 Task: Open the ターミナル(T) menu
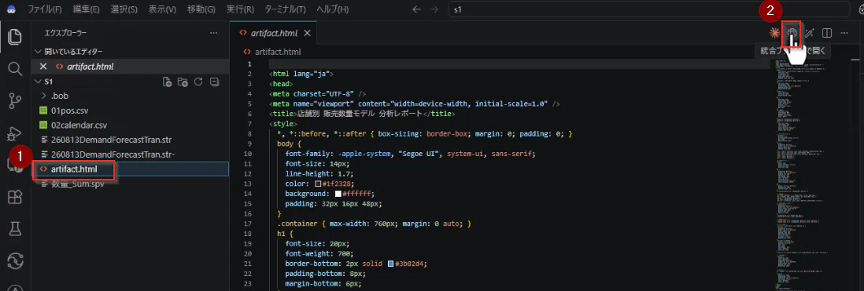(x=286, y=9)
